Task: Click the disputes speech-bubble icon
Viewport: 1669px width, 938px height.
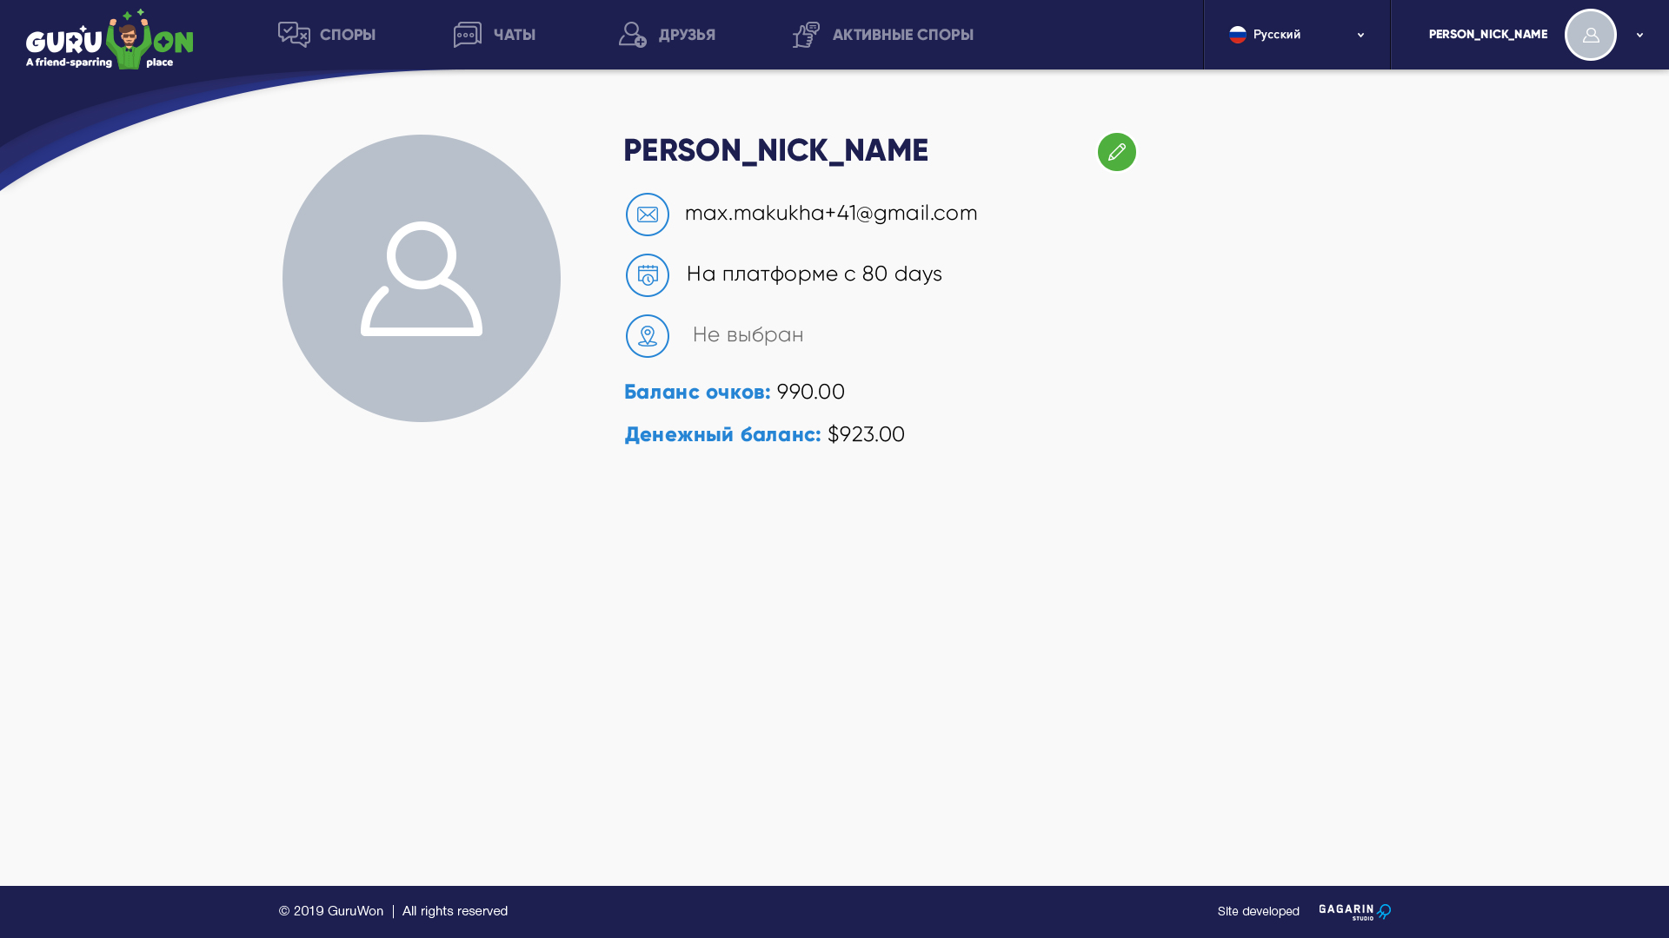Action: (x=294, y=35)
